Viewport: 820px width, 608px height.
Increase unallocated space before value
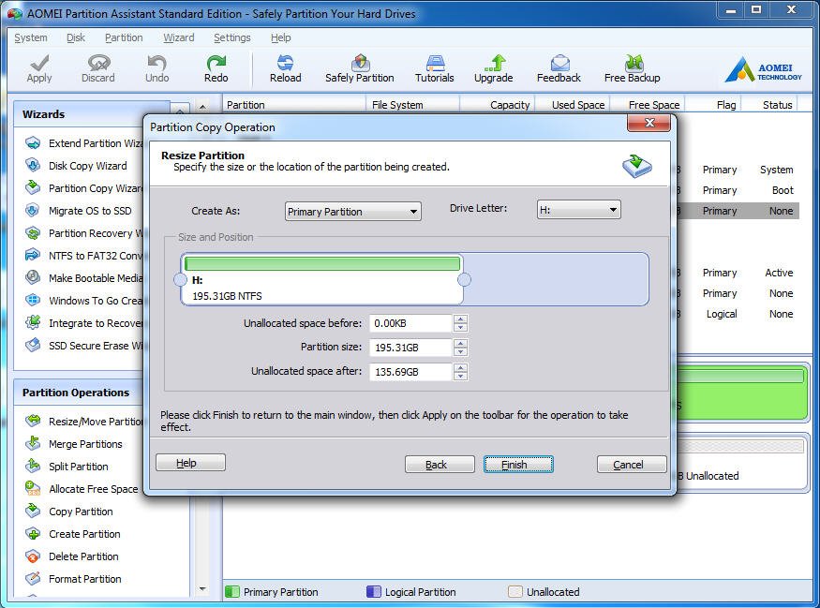[x=460, y=319]
